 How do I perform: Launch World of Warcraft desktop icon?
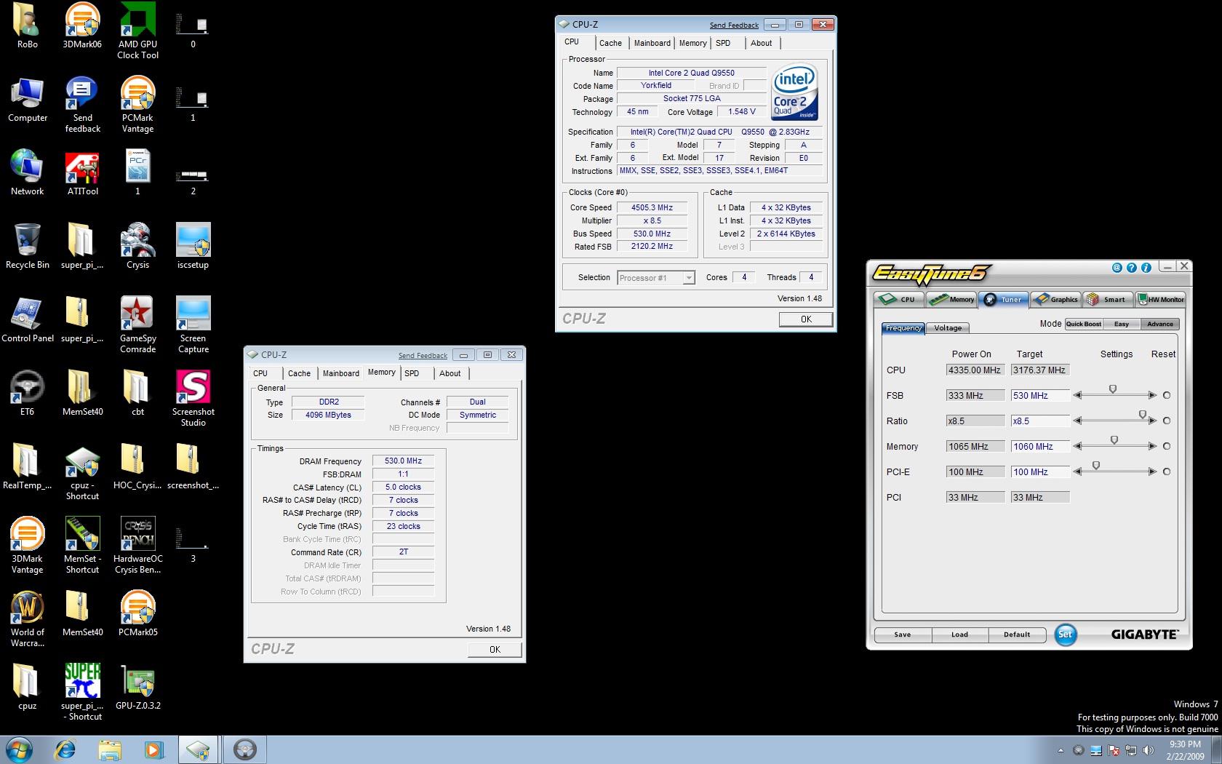point(28,618)
